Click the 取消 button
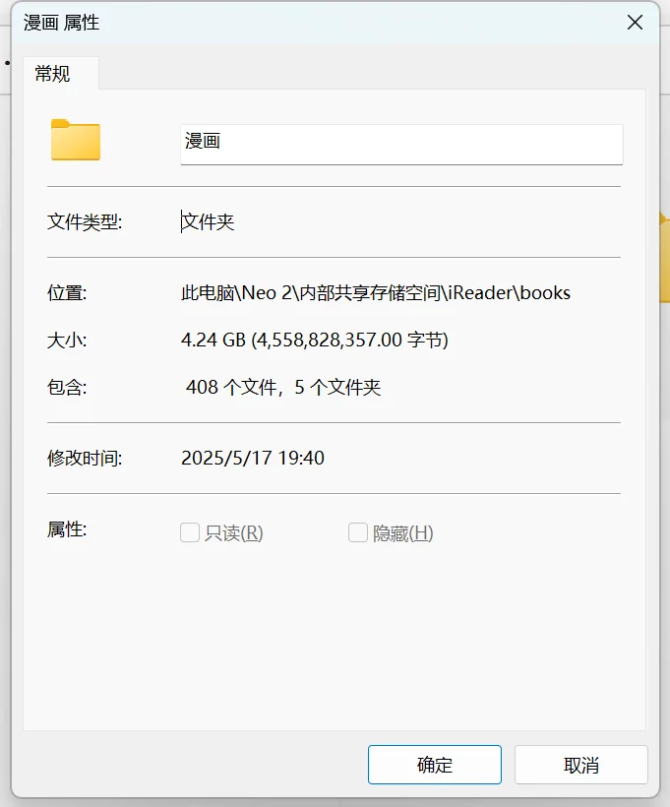Image resolution: width=670 pixels, height=807 pixels. pyautogui.click(x=581, y=765)
